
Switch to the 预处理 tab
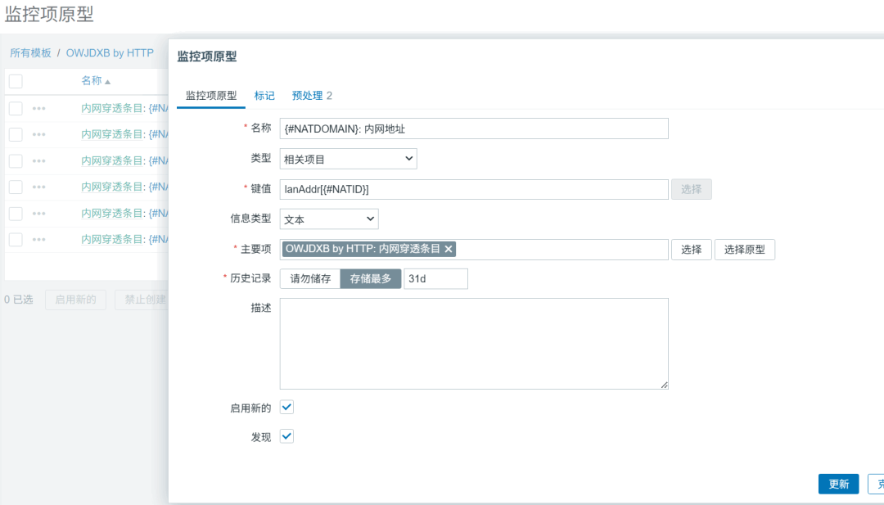pos(312,95)
